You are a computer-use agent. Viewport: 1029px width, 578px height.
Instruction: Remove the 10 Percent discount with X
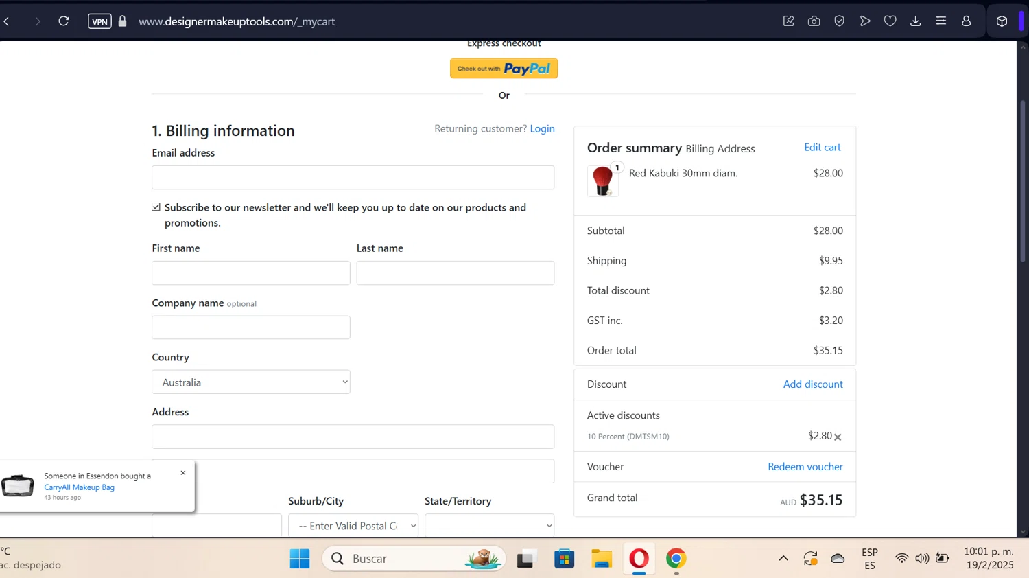(838, 437)
